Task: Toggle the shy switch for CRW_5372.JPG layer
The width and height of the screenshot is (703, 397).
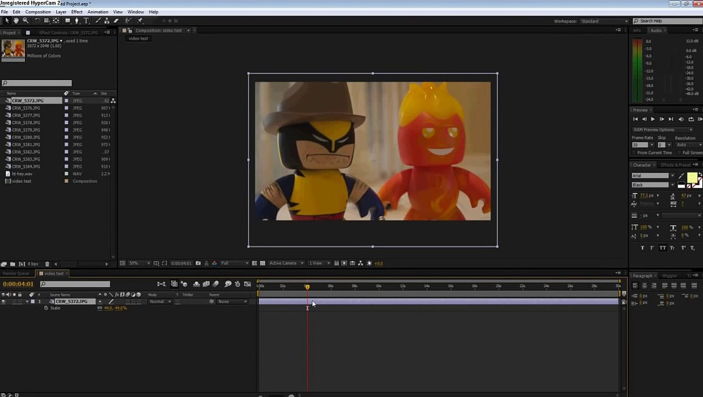Action: tap(100, 302)
